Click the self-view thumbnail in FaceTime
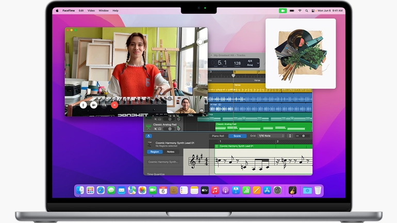Image resolution: width=397 pixels, height=223 pixels. (x=186, y=105)
